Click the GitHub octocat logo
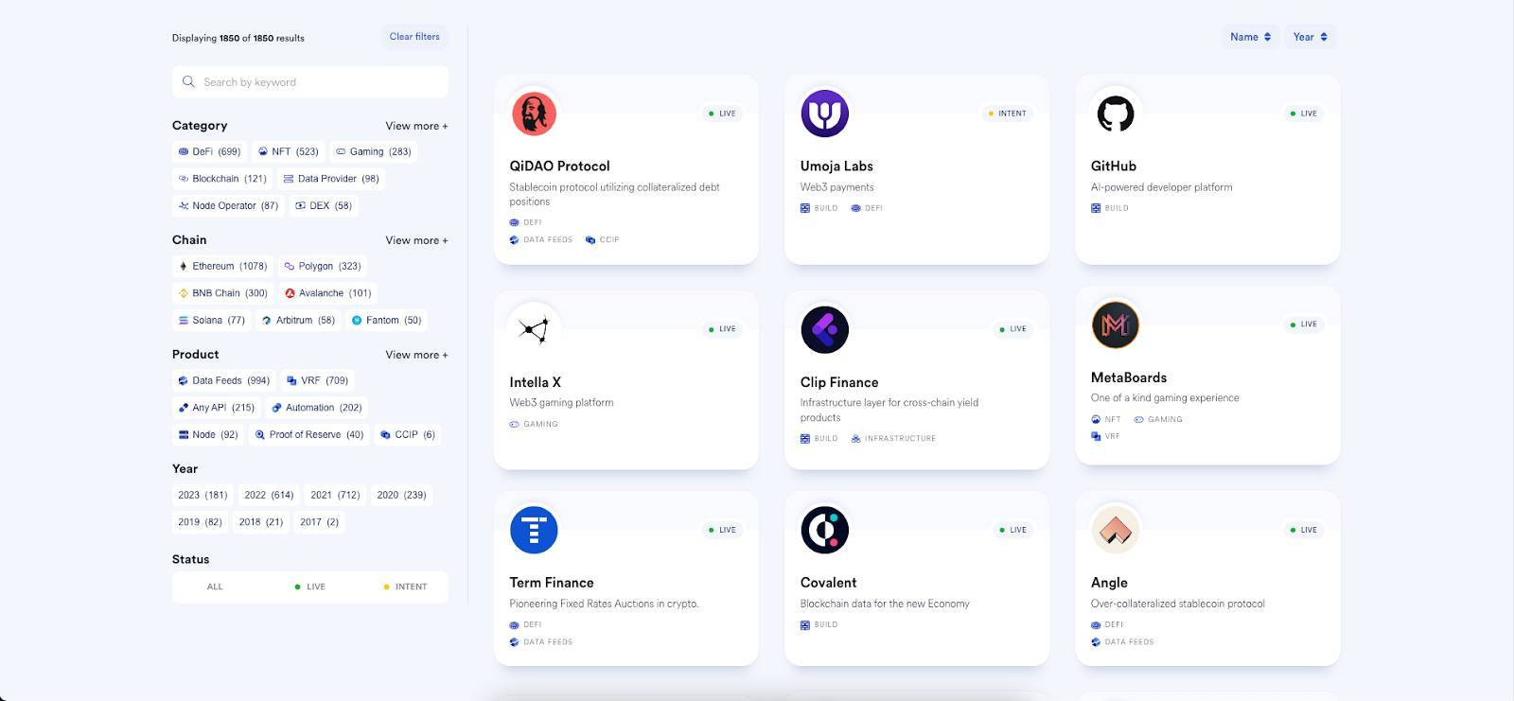Screen dimensions: 1514x701 click(1115, 114)
